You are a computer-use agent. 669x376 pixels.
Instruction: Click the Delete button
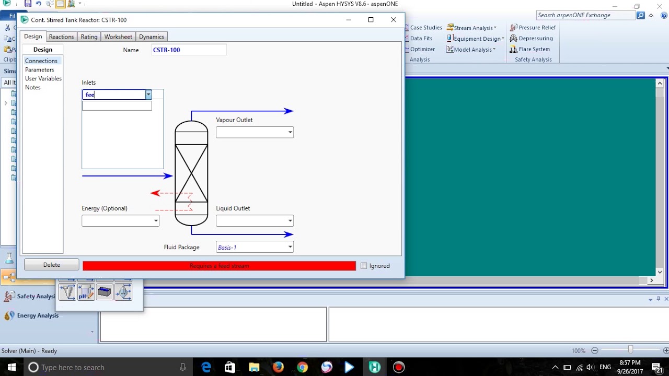tap(52, 265)
